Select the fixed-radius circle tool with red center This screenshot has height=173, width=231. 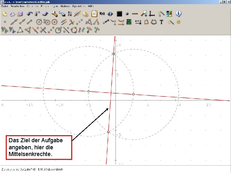55,22
